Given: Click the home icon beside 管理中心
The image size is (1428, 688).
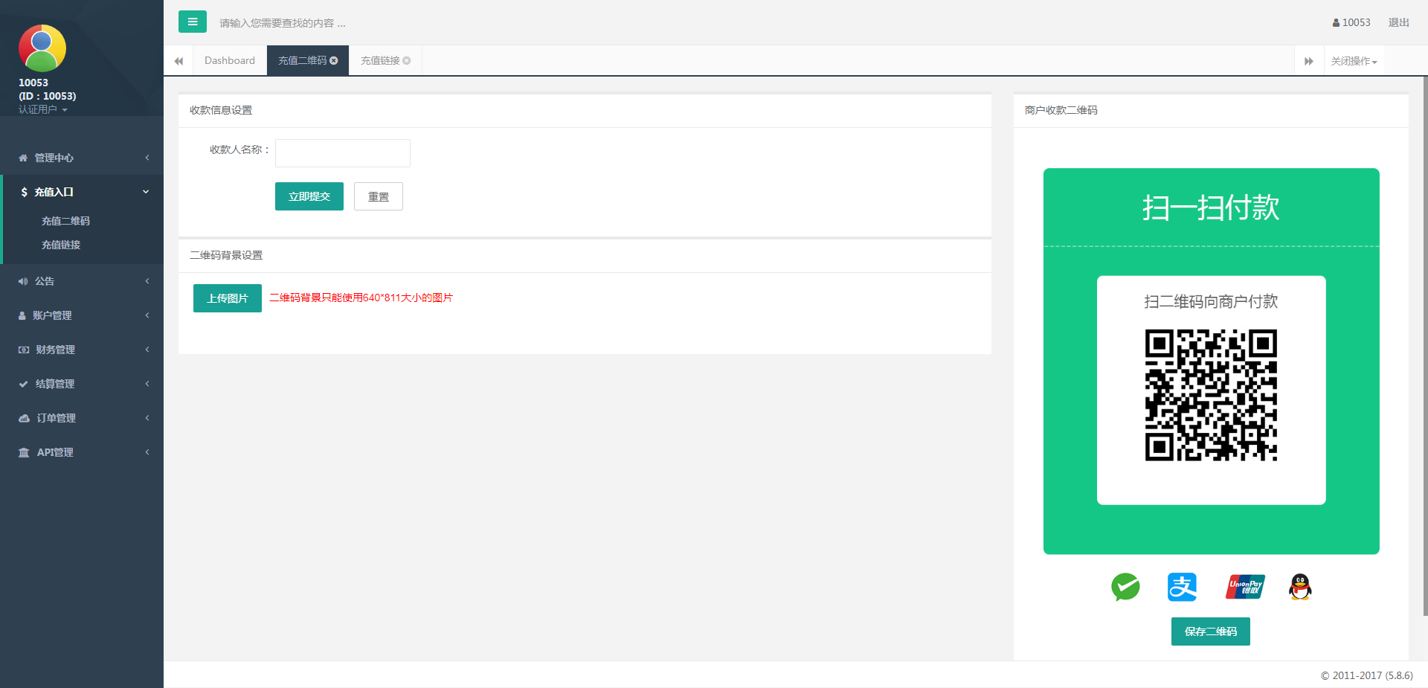Looking at the screenshot, I should pyautogui.click(x=23, y=158).
